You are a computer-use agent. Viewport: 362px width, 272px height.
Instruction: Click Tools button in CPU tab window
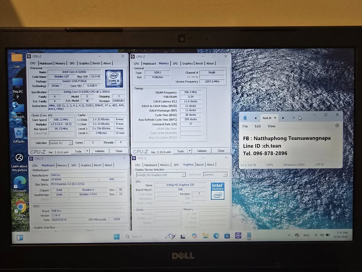[x=78, y=151]
